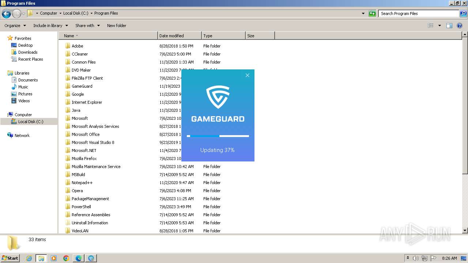Open more view options dropdown arrow

[x=439, y=26]
